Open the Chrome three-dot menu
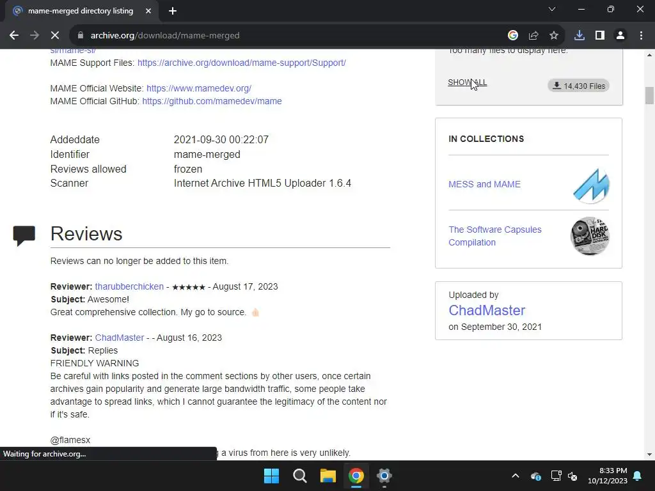This screenshot has width=655, height=491. 641,36
